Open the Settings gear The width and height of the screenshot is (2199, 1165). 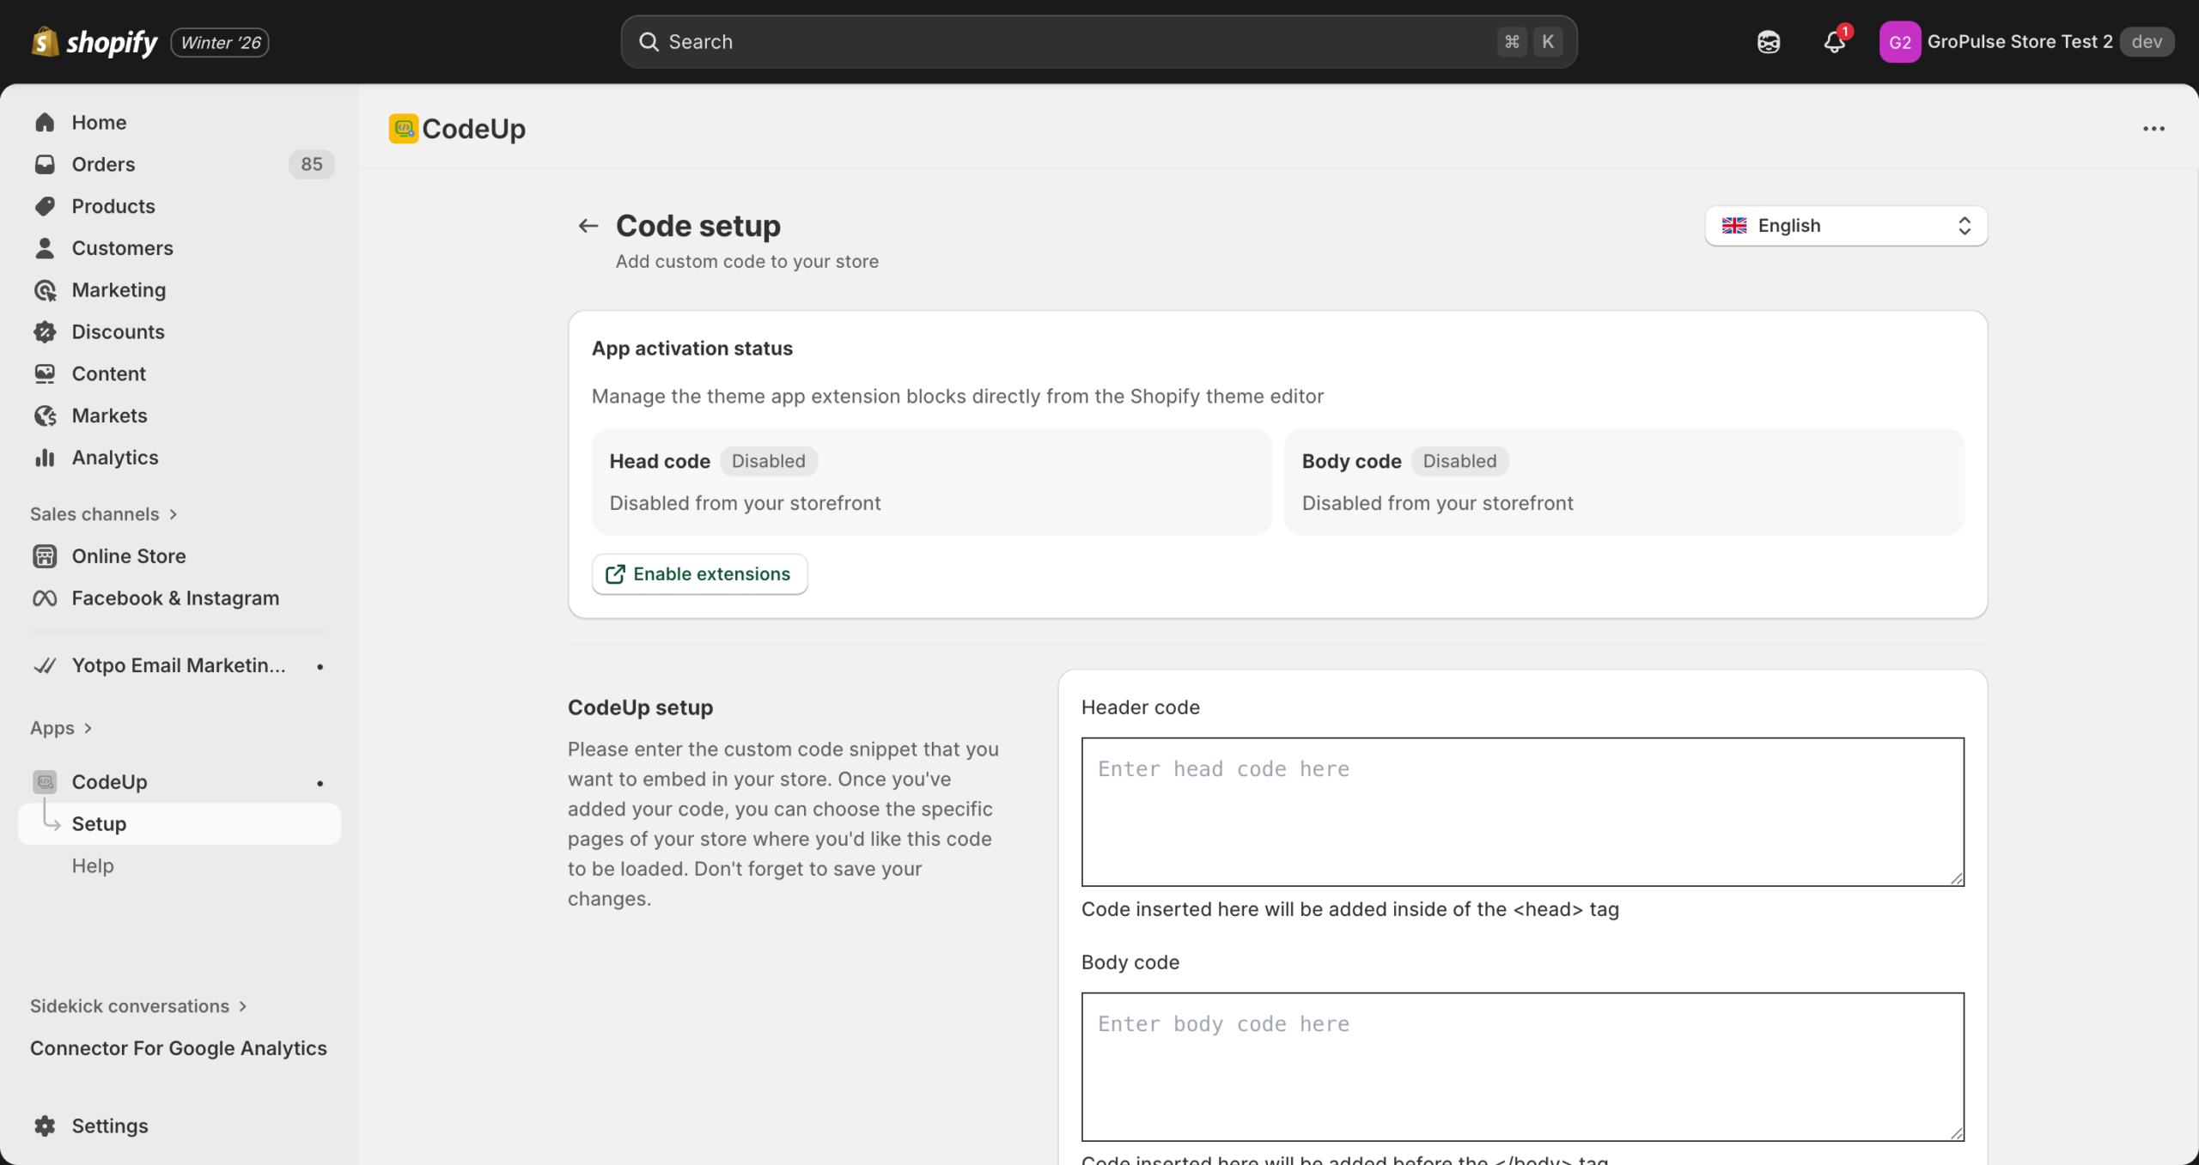pyautogui.click(x=46, y=1126)
